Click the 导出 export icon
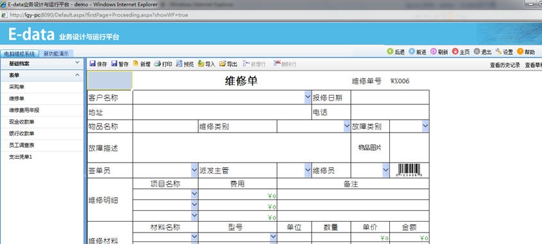Image resolution: width=542 pixels, height=244 pixels. click(223, 63)
